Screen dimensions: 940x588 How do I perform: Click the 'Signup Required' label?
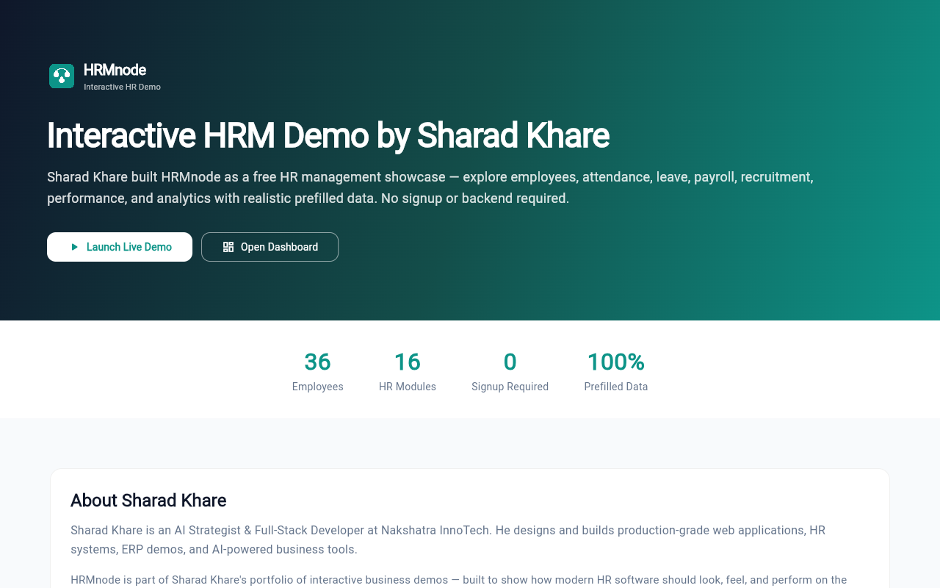[x=510, y=387]
